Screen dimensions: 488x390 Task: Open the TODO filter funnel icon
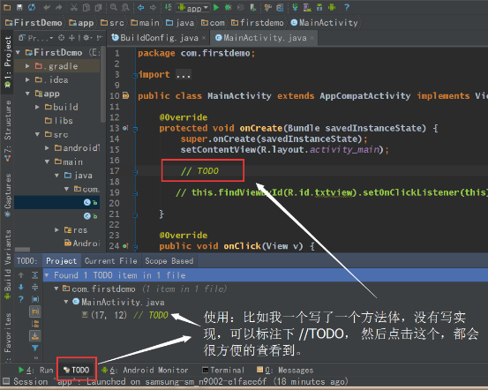point(35,348)
